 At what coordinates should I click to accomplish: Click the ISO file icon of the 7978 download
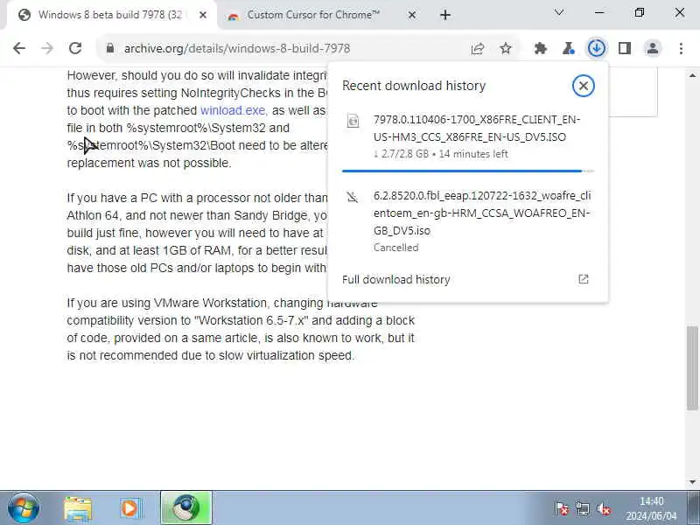353,121
